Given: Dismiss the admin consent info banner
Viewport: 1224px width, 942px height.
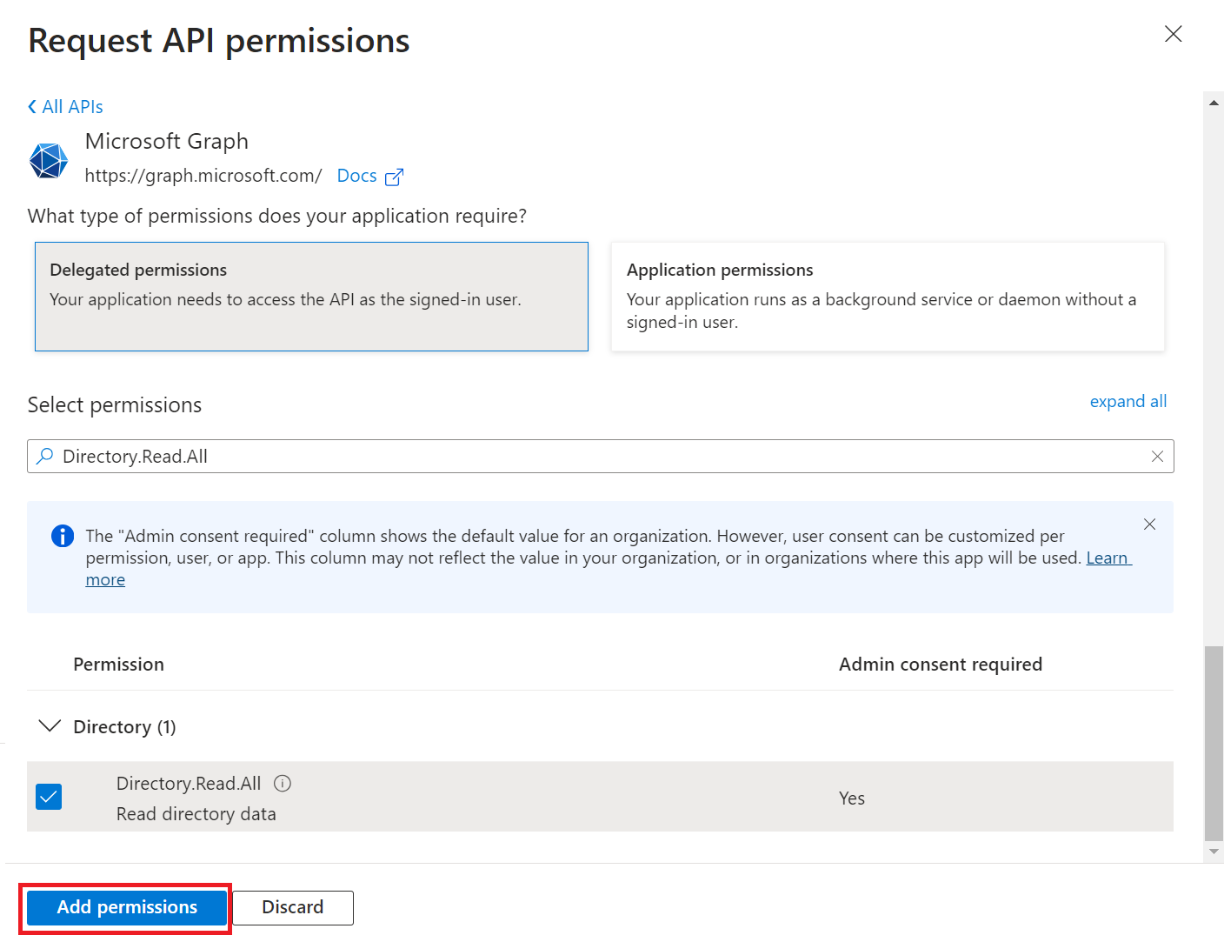Looking at the screenshot, I should click(x=1149, y=524).
